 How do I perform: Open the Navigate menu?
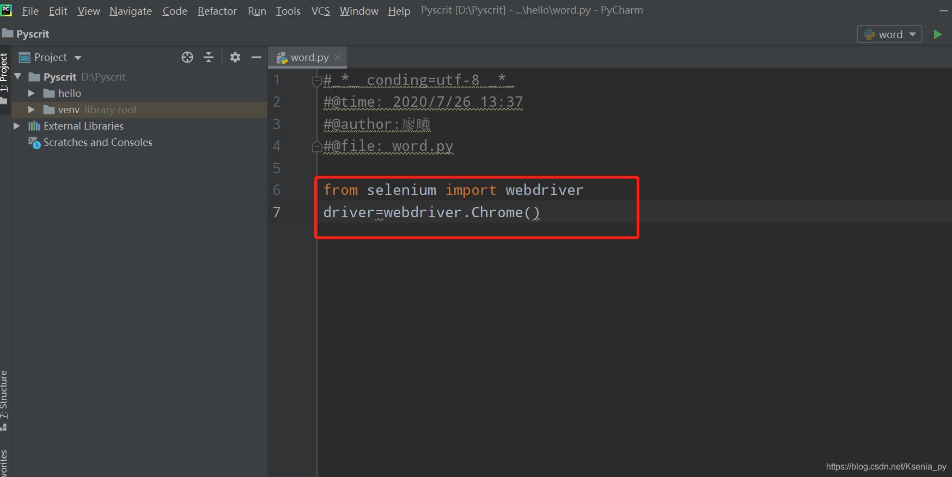pos(131,11)
